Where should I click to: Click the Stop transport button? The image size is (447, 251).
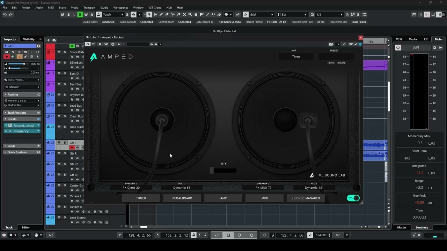pos(228,235)
